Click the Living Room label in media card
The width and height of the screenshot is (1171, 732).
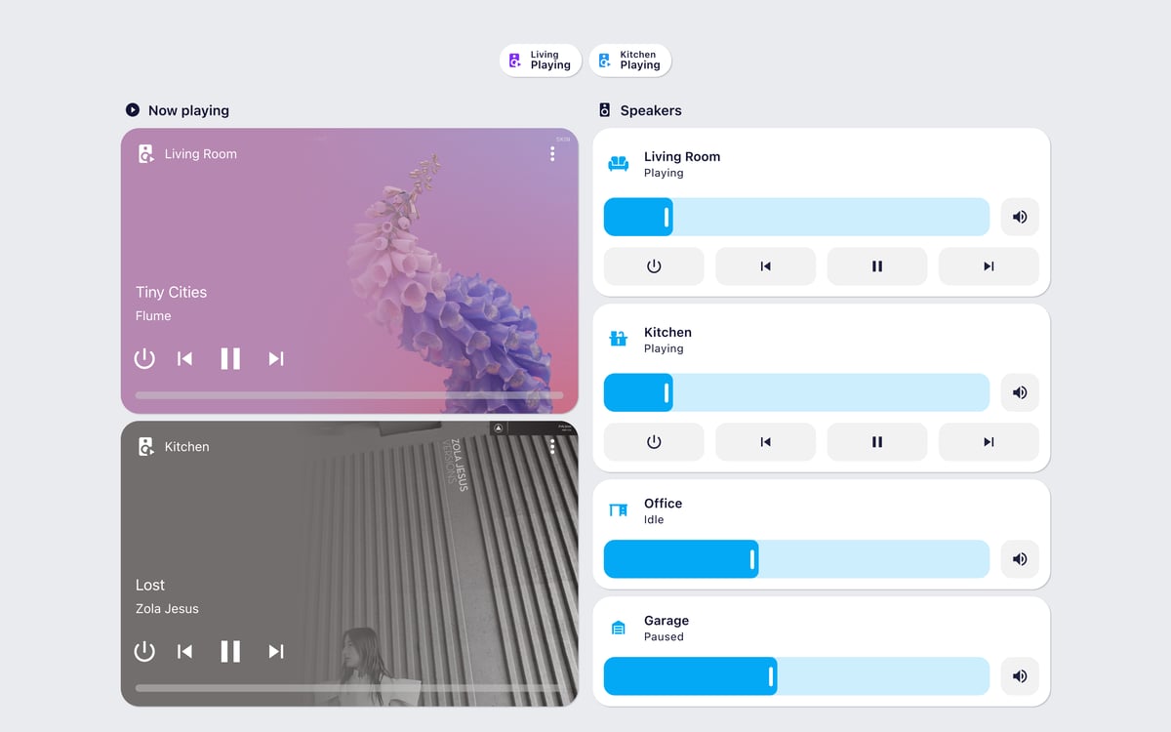click(x=200, y=153)
